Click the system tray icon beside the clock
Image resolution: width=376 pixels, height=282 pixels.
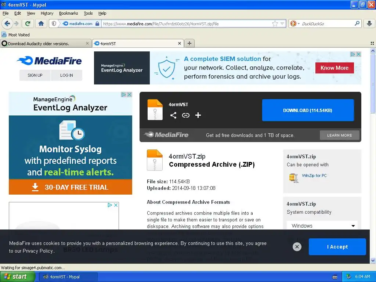coord(349,277)
